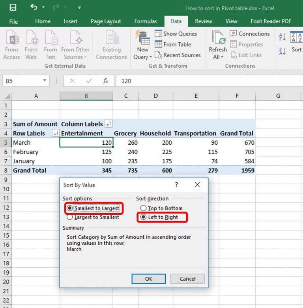The height and width of the screenshot is (308, 303).
Task: Click the Save icon in title bar
Action: click(13, 8)
